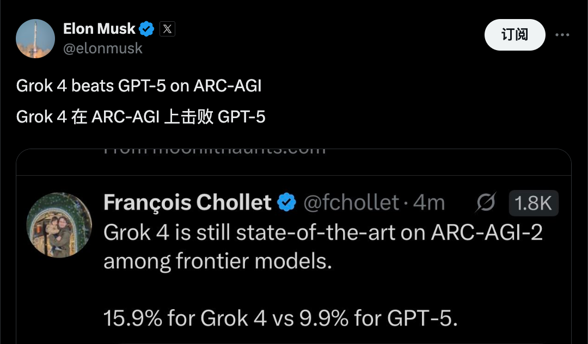Click the Elon Musk display name
This screenshot has height=344, width=588.
pyautogui.click(x=99, y=29)
